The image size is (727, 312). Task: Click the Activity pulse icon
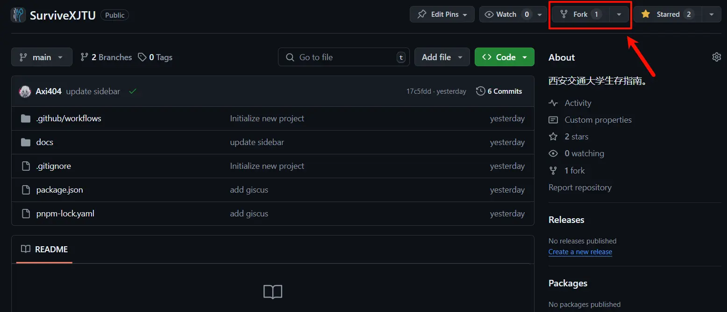pos(553,103)
